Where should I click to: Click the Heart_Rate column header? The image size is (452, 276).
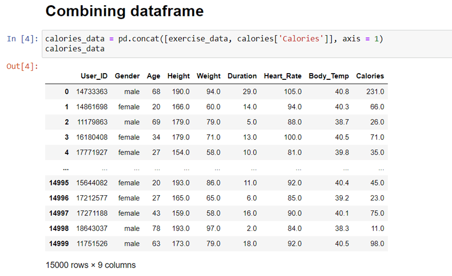pos(283,76)
